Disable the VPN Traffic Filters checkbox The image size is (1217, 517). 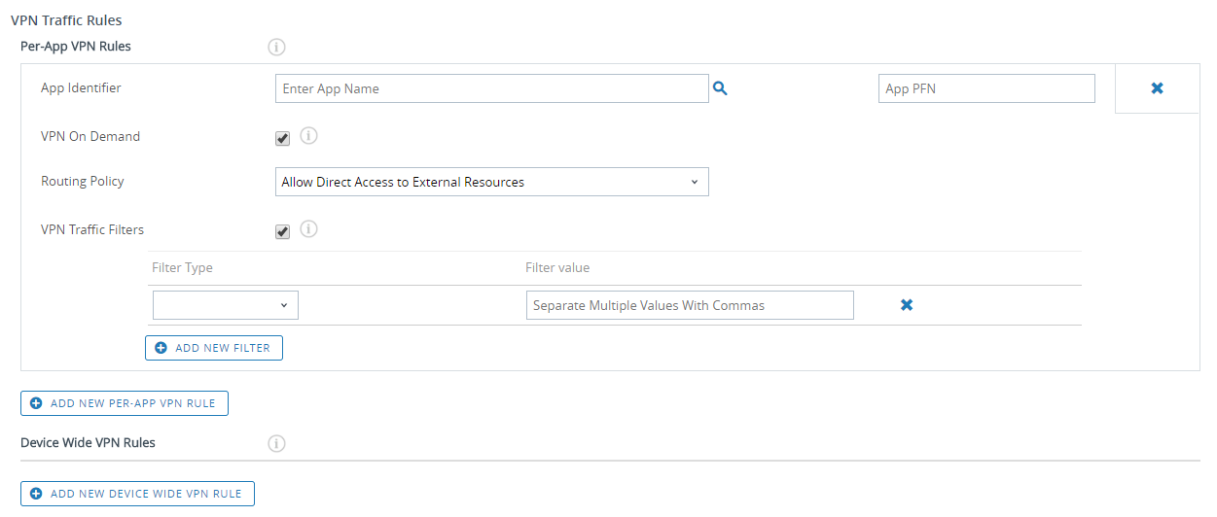(x=282, y=231)
